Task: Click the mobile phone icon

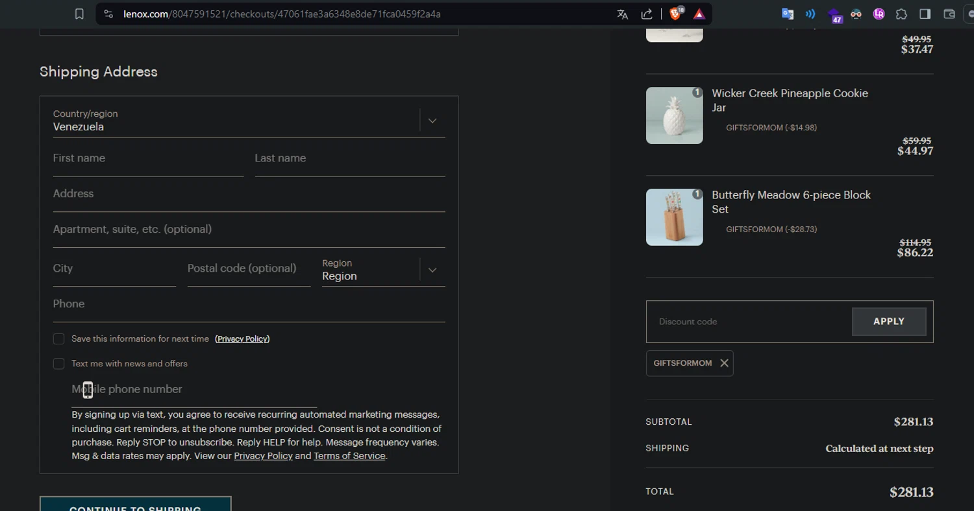Action: tap(88, 390)
